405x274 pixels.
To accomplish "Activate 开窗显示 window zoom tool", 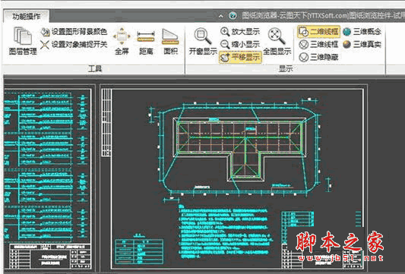I will pyautogui.click(x=203, y=41).
